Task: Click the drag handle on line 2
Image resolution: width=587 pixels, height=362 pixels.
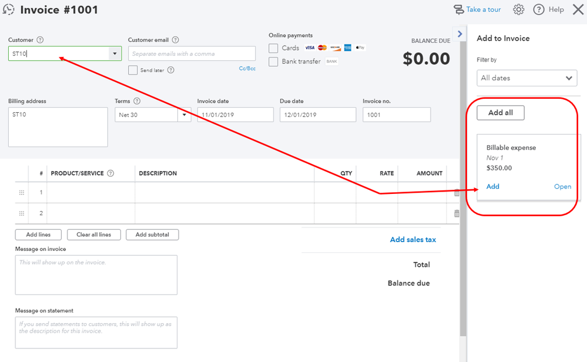Action: [21, 213]
